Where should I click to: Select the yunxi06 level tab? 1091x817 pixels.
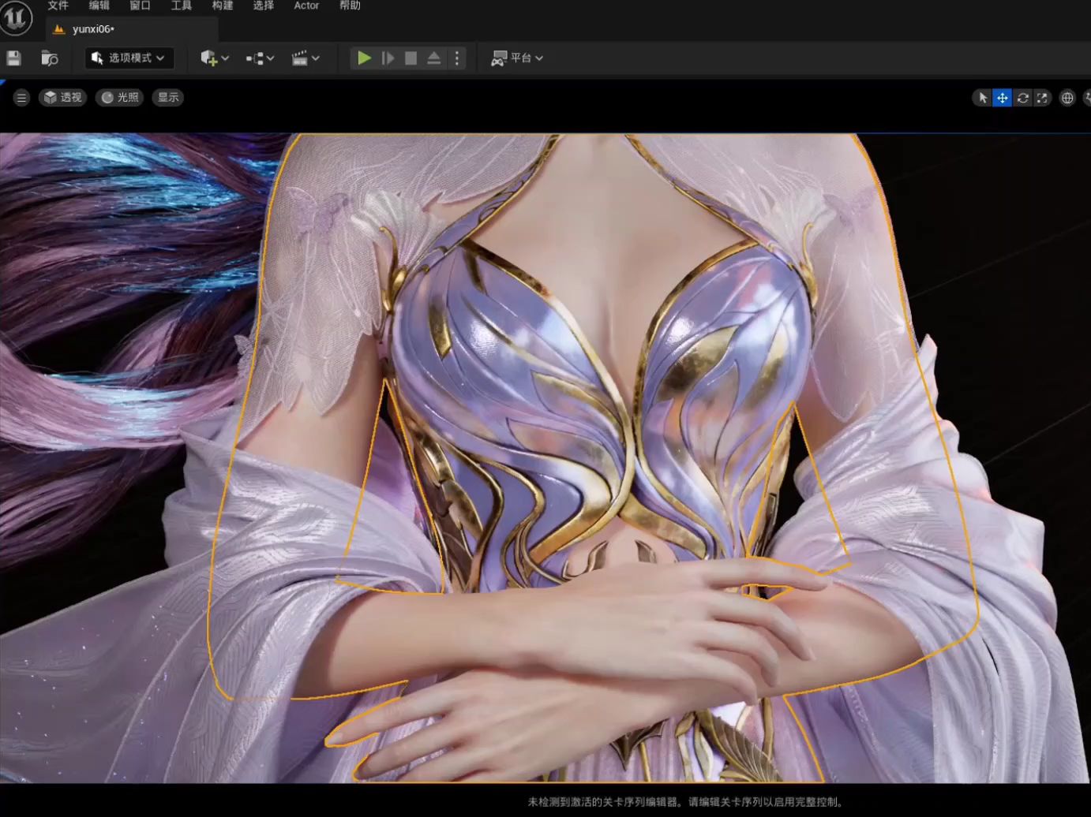92,29
